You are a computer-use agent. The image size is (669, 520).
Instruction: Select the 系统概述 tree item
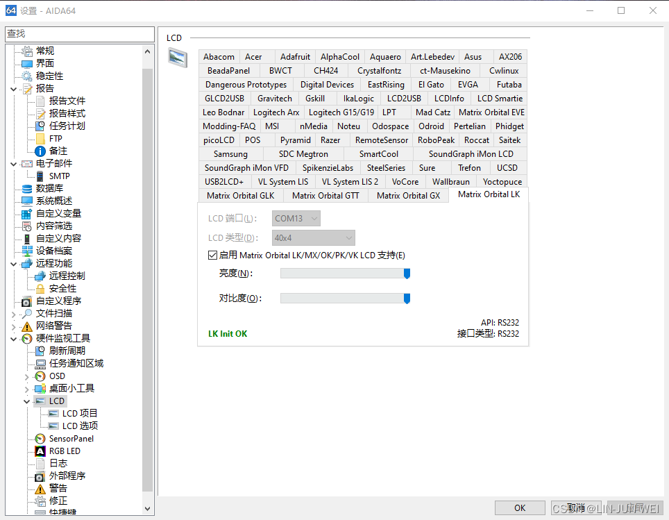coord(53,201)
